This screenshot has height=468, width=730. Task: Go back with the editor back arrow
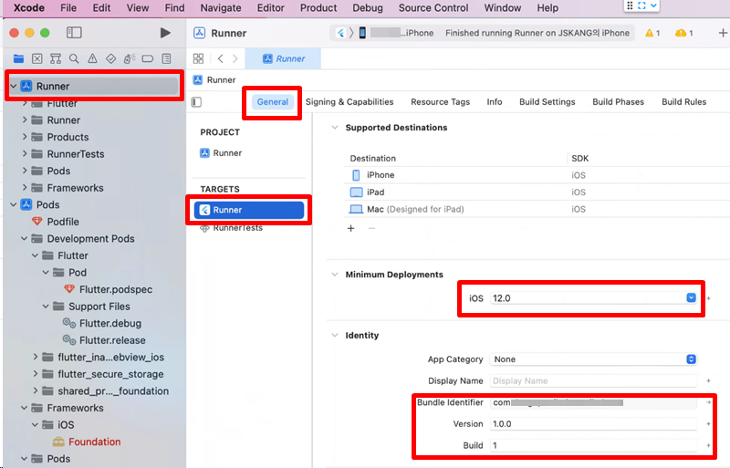(221, 58)
